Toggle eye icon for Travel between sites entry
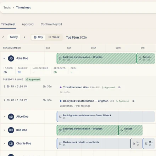This screenshot has height=156, width=156. pyautogui.click(x=119, y=88)
